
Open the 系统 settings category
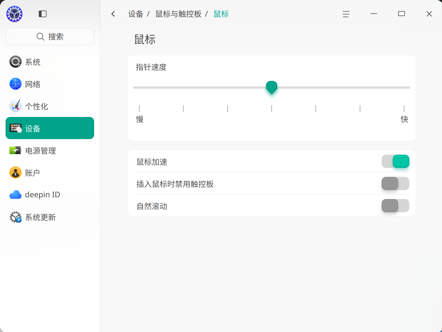[x=50, y=62]
